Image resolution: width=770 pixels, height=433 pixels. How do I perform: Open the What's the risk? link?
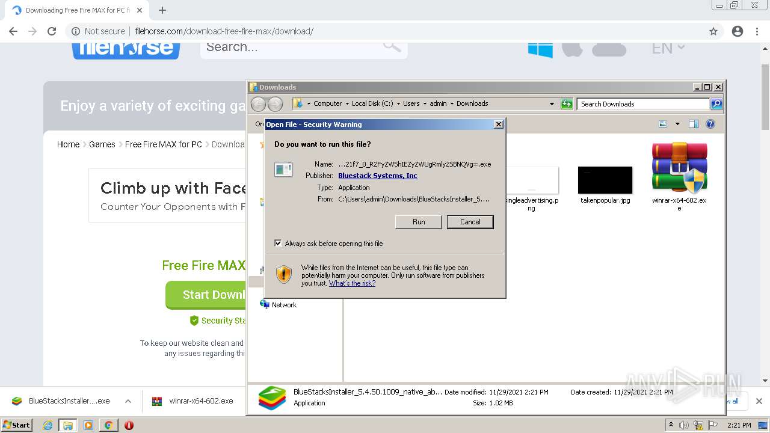(352, 283)
